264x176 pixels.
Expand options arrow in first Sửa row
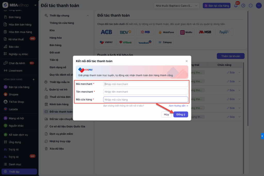240,72
